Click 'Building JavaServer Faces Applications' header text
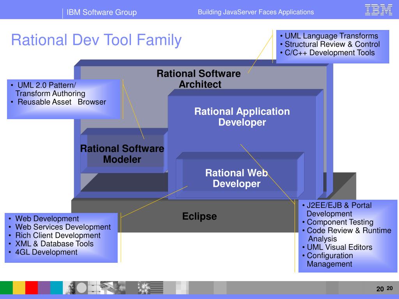399x299 pixels. 256,12
